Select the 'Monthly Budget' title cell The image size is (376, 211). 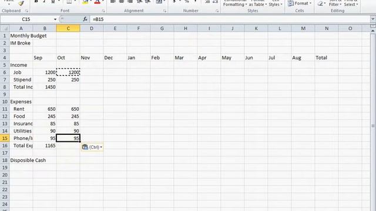pos(21,36)
